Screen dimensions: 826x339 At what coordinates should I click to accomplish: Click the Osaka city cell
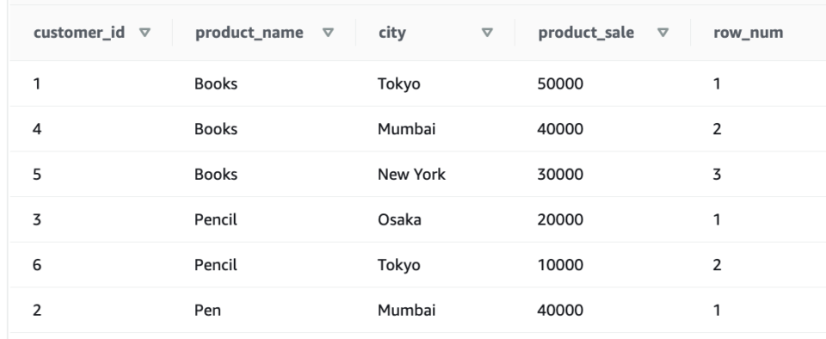tap(399, 219)
